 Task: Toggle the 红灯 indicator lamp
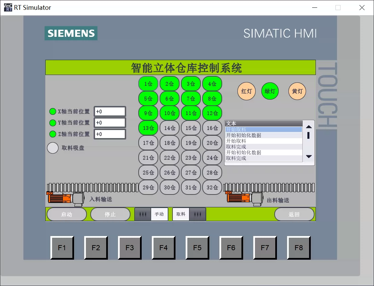click(x=247, y=91)
